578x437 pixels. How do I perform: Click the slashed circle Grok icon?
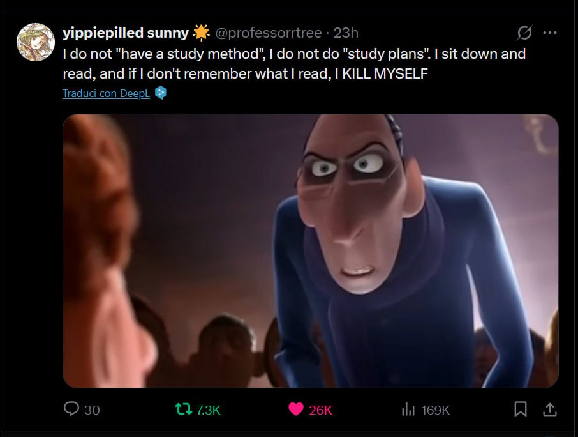(x=524, y=33)
